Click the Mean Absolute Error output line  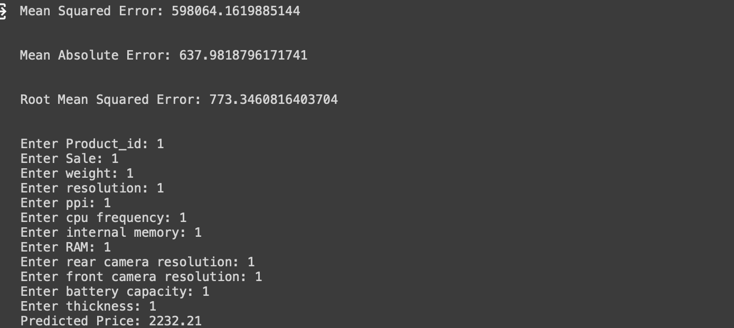[164, 55]
